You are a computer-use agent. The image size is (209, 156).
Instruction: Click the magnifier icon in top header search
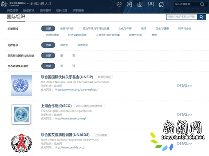tap(202, 4)
